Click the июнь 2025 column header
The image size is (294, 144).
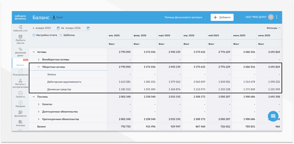tap(239, 35)
